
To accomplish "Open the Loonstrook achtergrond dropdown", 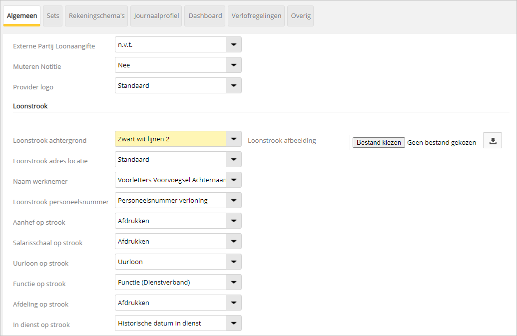I will point(233,138).
